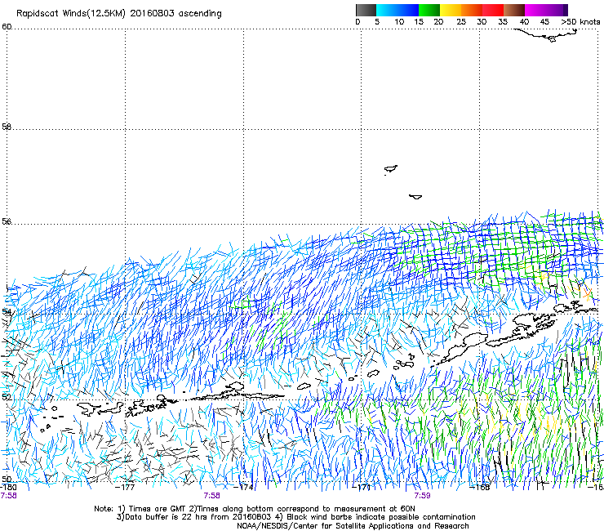The width and height of the screenshot is (604, 531).
Task: Click the purple '7:59' time label
Action: pyautogui.click(x=422, y=496)
